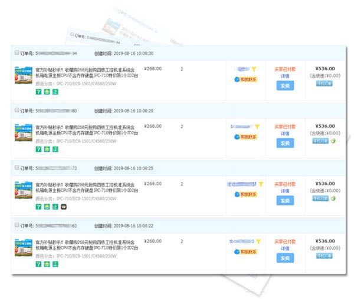The width and height of the screenshot is (354, 299).
Task: Click the yellow flag icon on second order
Action: point(257,127)
